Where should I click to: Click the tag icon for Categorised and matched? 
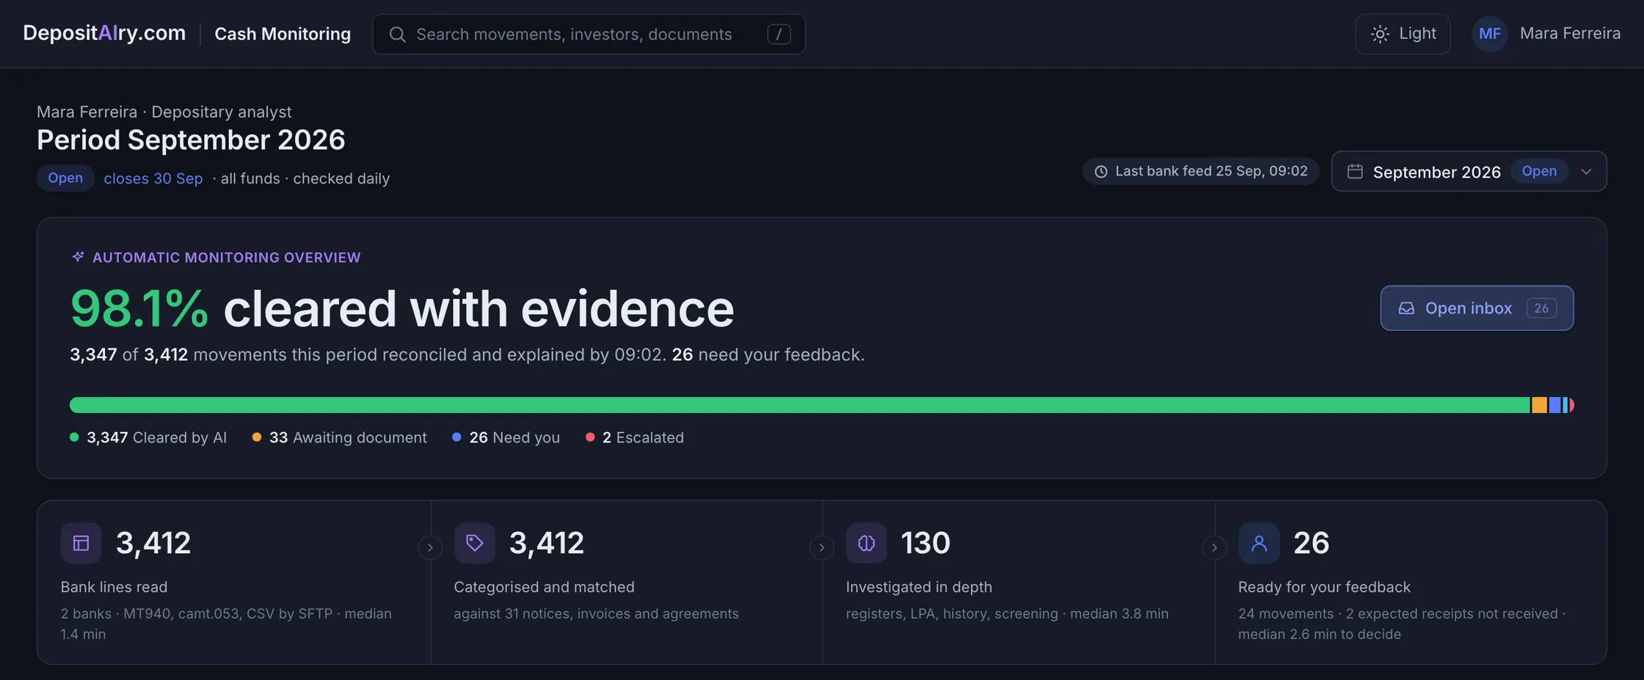tap(474, 543)
